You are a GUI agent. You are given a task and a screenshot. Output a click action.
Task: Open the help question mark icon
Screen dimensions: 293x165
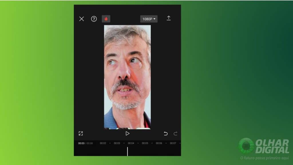click(94, 19)
